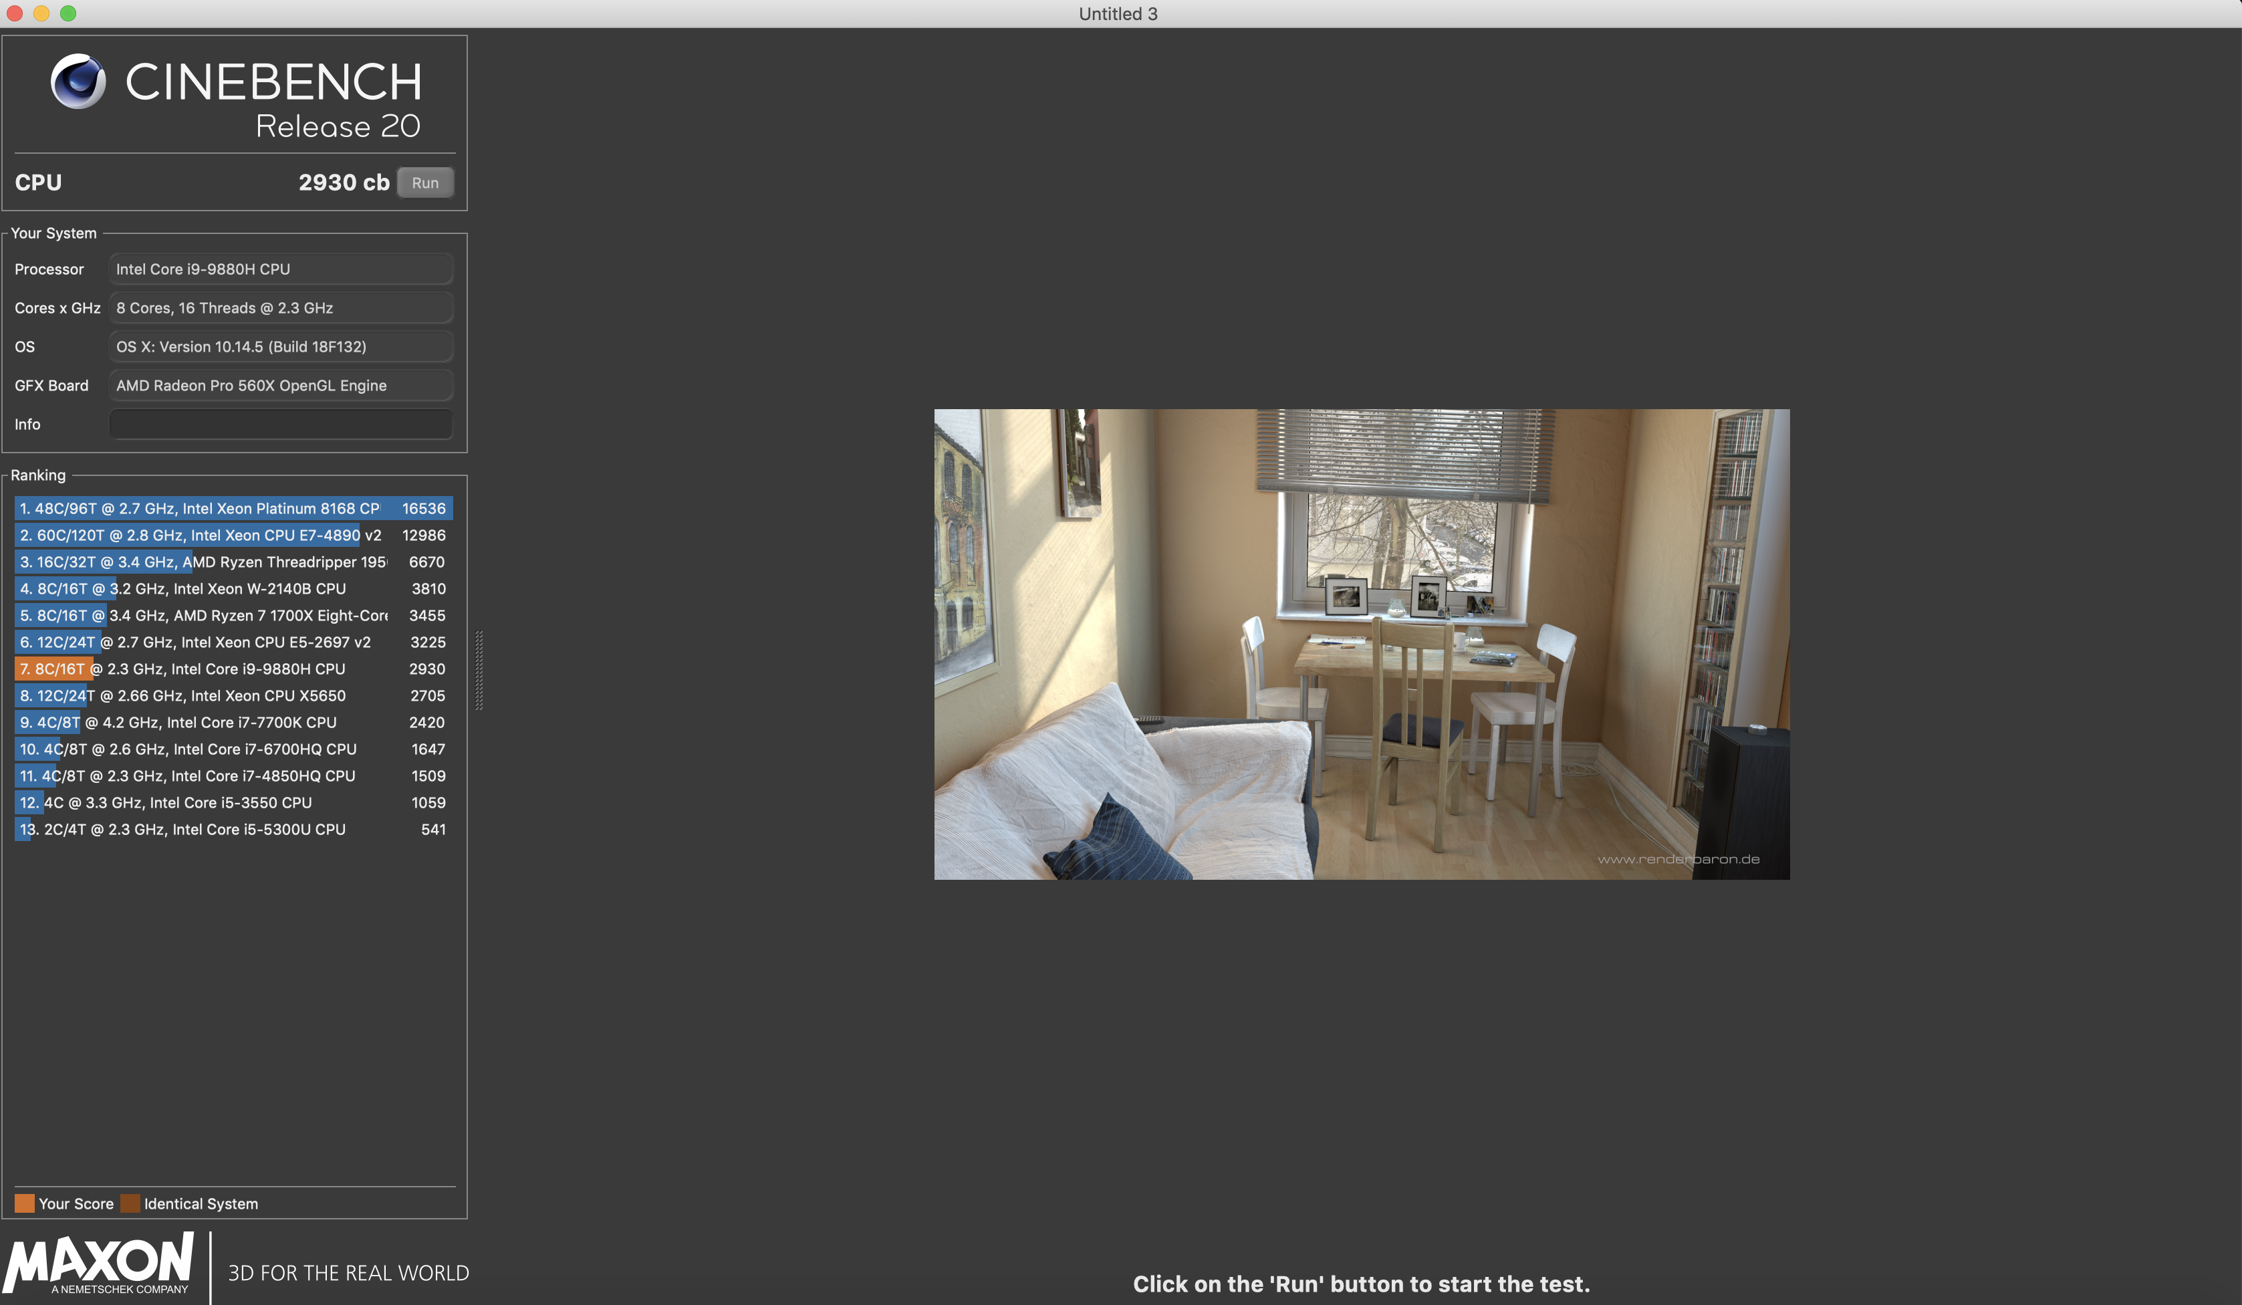Click the MAXON logo
The width and height of the screenshot is (2242, 1305).
(x=98, y=1264)
